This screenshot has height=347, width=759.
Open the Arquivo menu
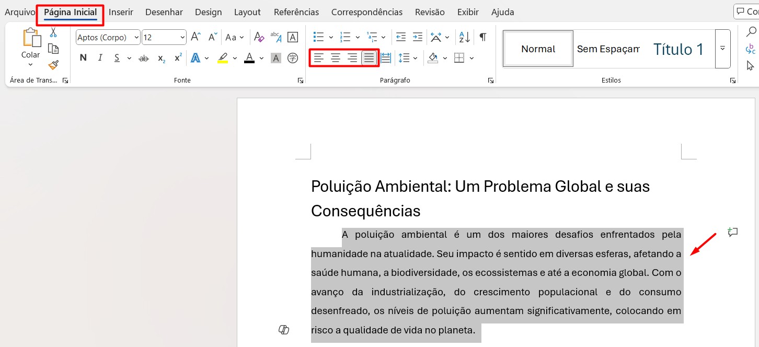20,12
